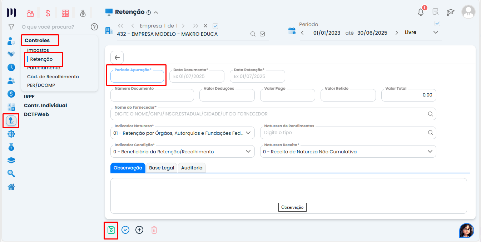Click the help question mark icon

point(94,27)
